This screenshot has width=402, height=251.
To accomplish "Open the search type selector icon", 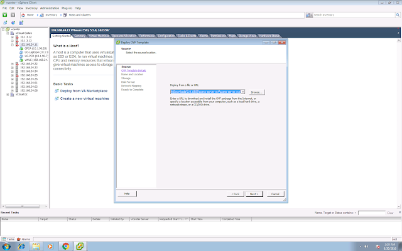I will pyautogui.click(x=308, y=15).
